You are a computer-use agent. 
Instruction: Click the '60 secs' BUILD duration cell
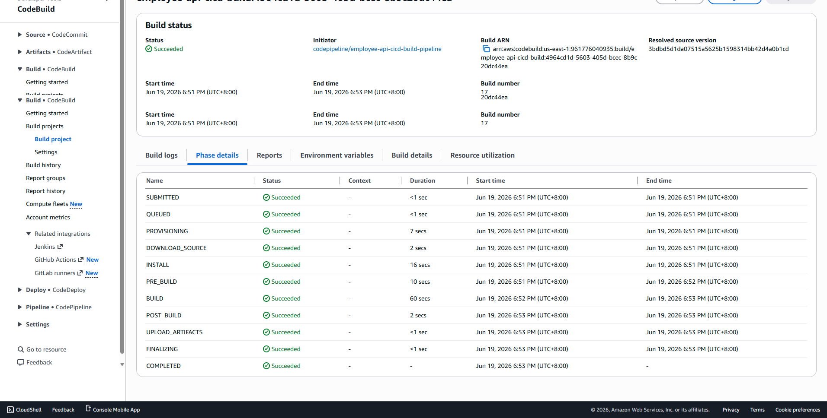click(420, 298)
